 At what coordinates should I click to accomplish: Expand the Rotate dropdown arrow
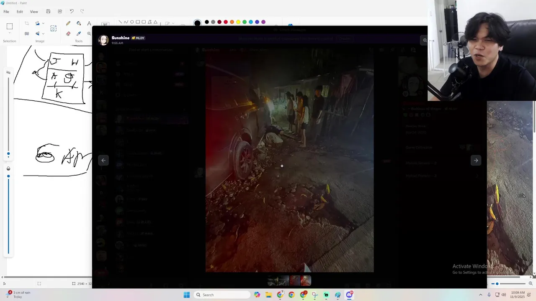click(43, 23)
